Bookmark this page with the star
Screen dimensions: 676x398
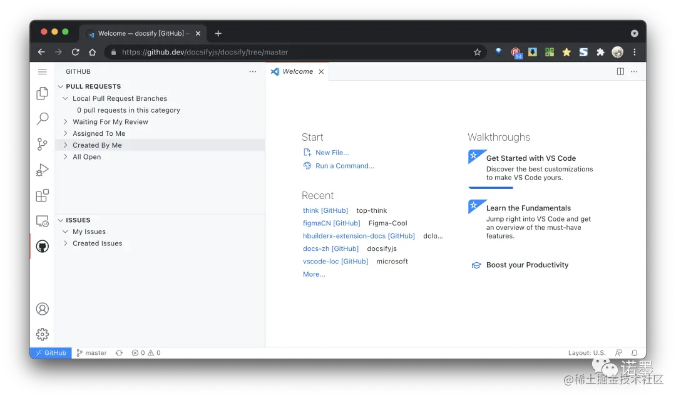click(x=477, y=52)
